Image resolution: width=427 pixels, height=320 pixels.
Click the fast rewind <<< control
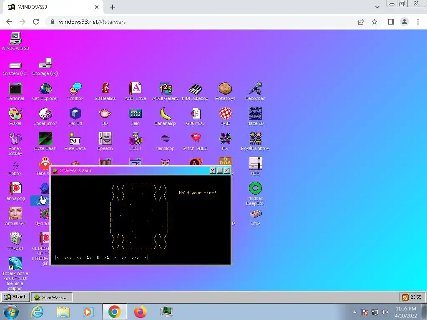68,257
